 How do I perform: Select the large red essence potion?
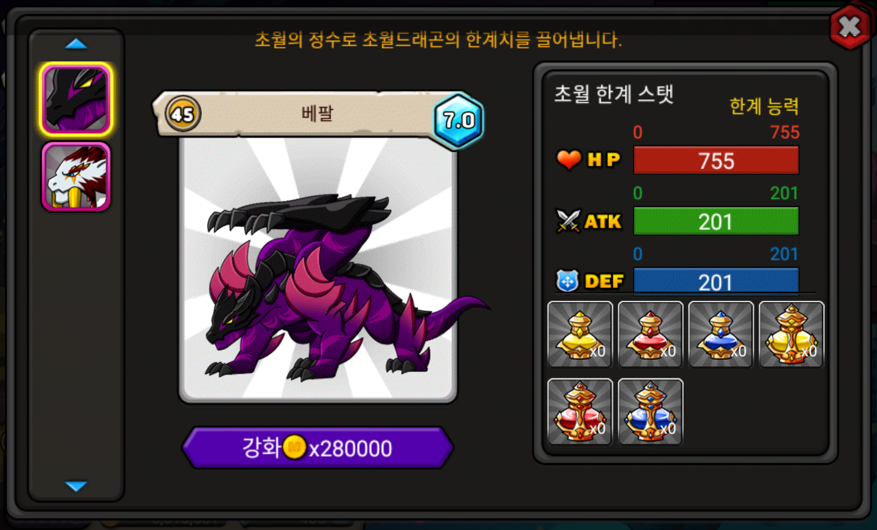pos(580,412)
